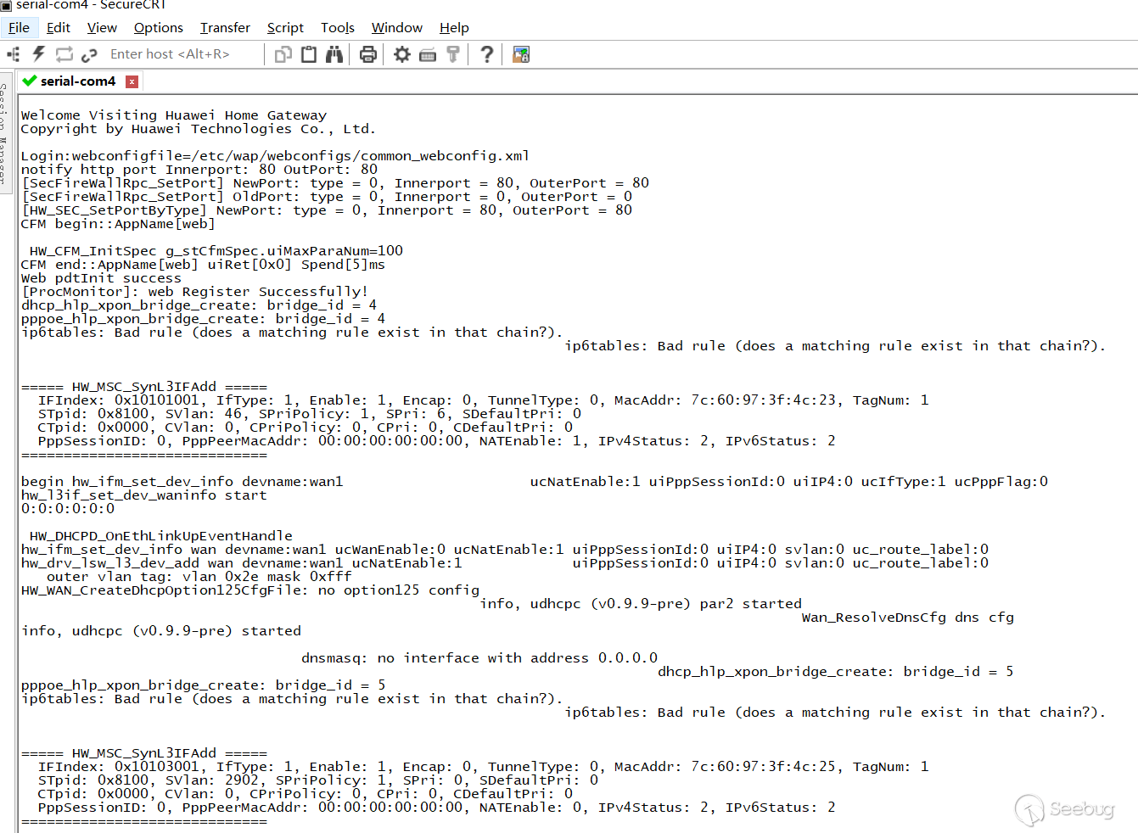The height and width of the screenshot is (833, 1138).
Task: Click the Help question mark icon
Action: point(486,54)
